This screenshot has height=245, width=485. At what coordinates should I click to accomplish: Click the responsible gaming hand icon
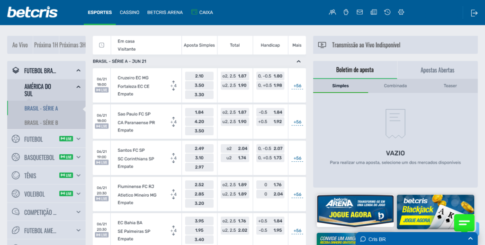pos(346,12)
